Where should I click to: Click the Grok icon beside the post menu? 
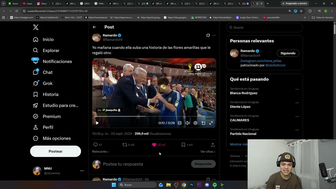[x=208, y=35]
